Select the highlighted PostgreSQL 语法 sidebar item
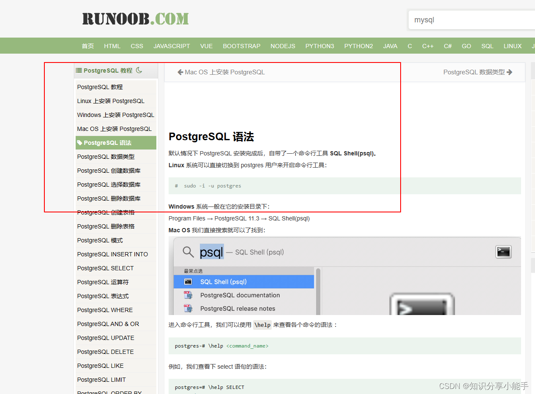The image size is (535, 394). pyautogui.click(x=116, y=143)
